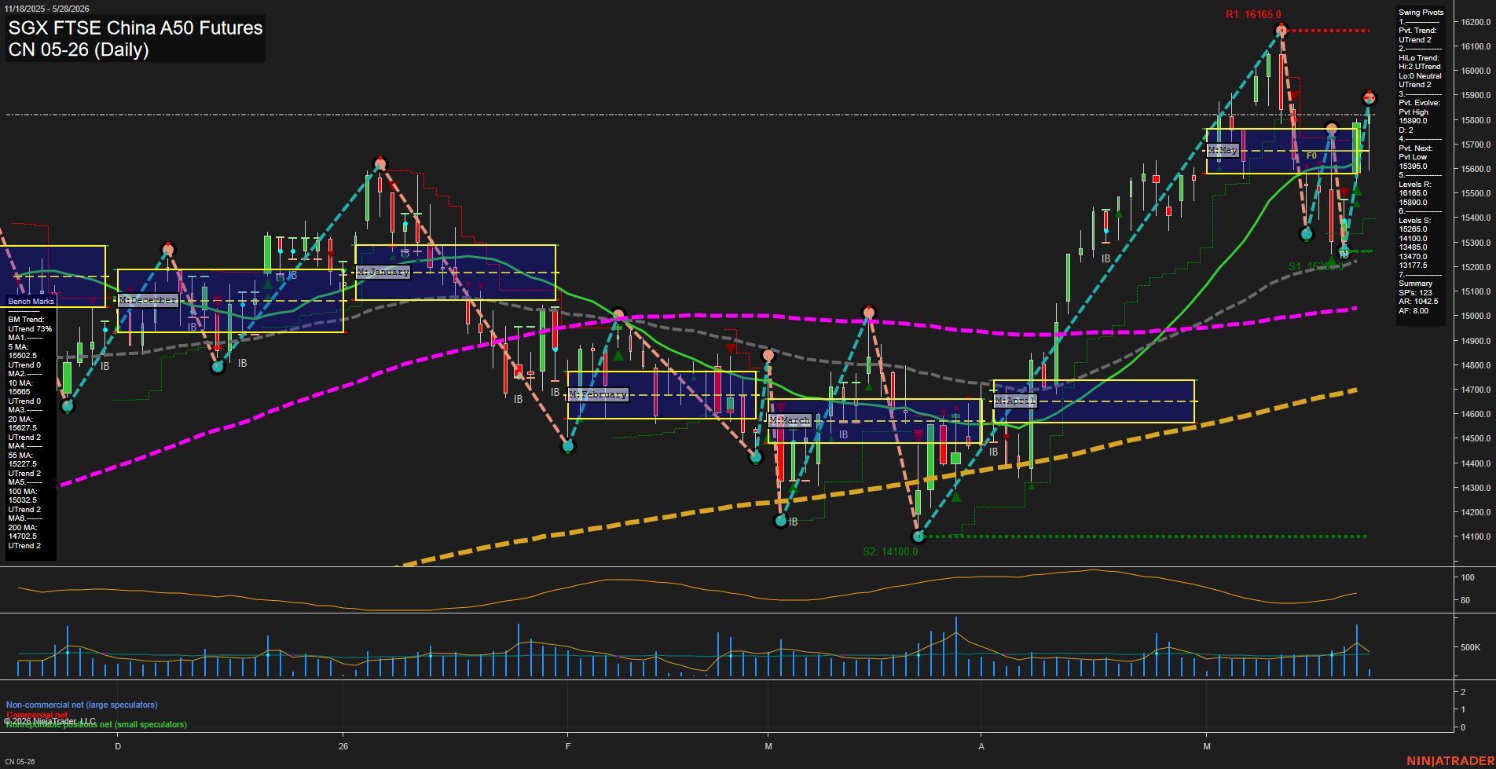
Task: Open the CN 05-26 chart tab
Action: click(x=20, y=761)
